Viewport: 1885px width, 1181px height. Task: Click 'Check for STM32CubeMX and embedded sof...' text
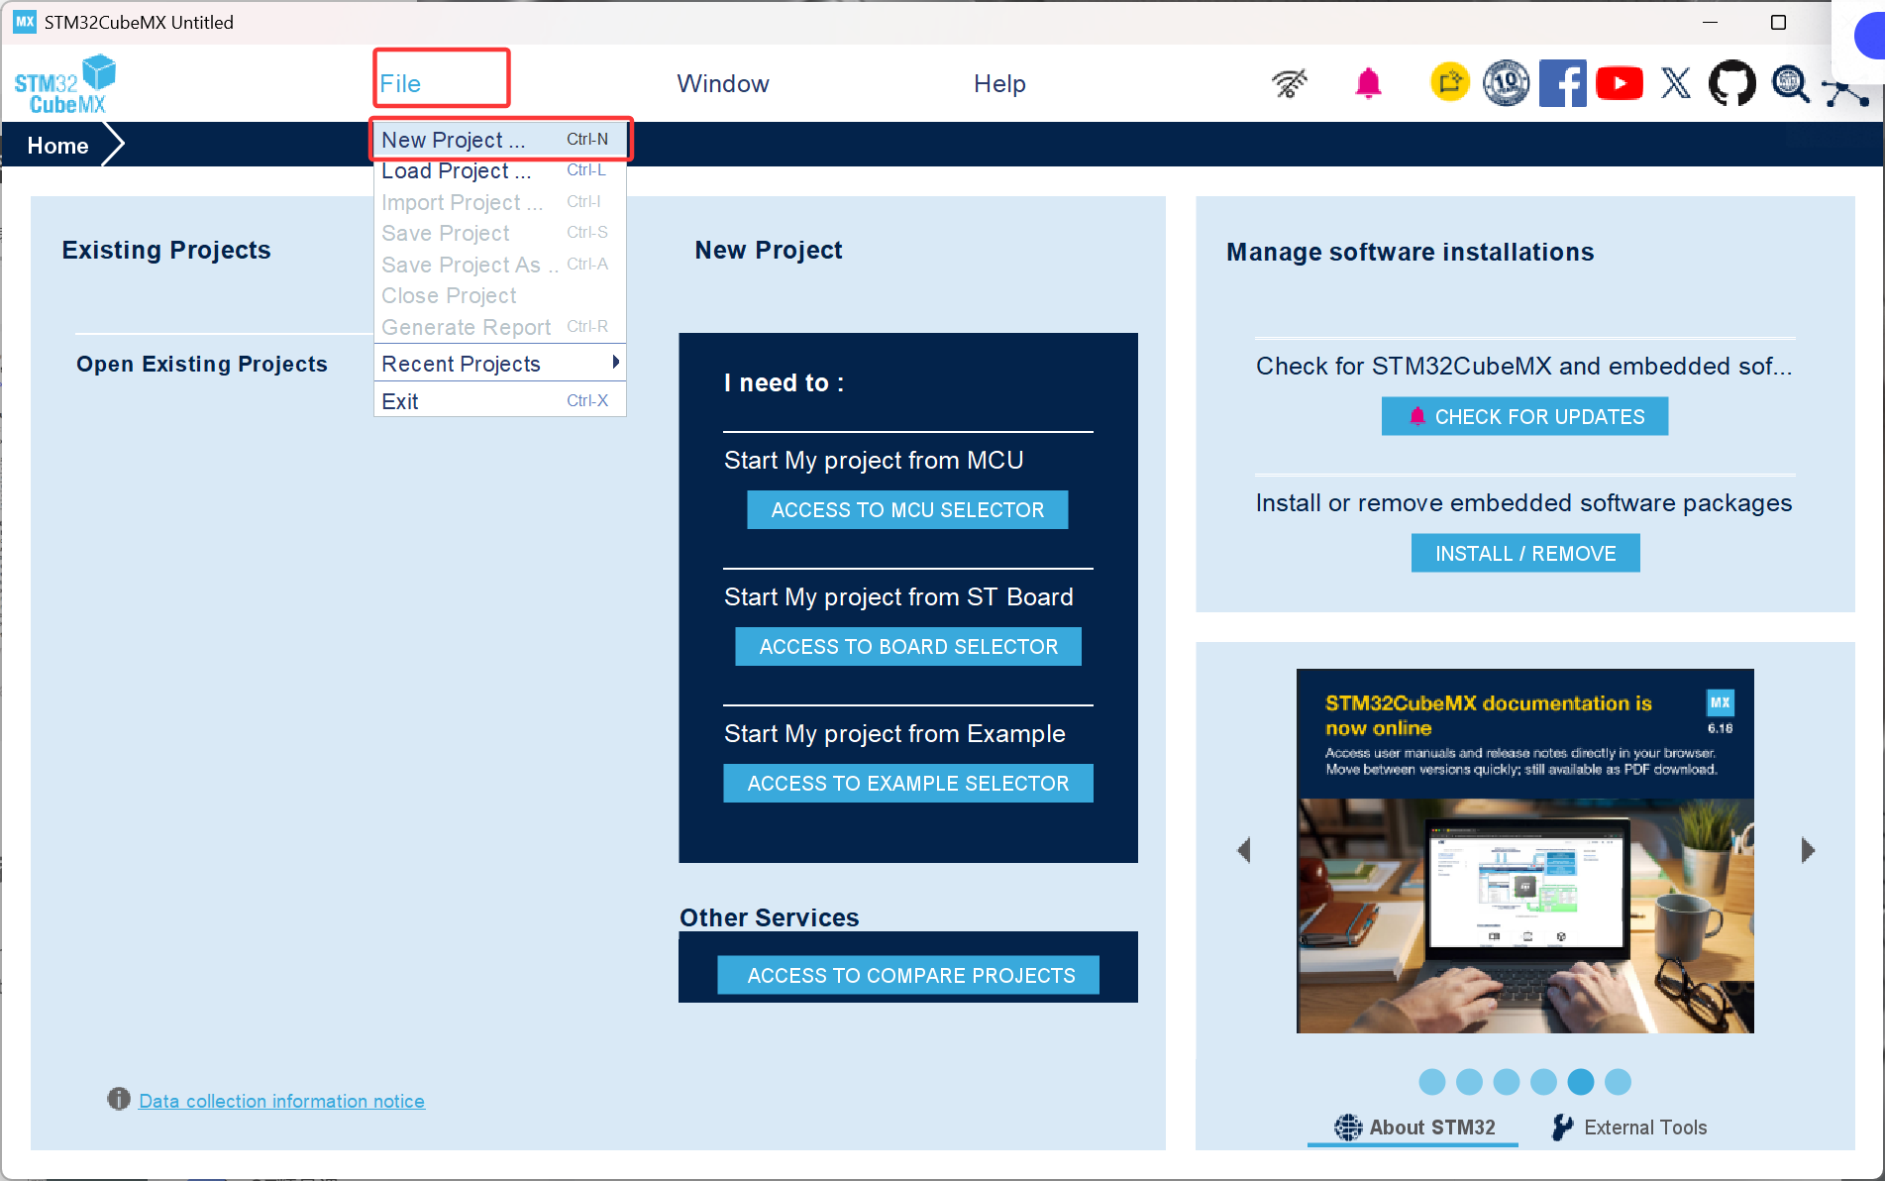(x=1523, y=367)
